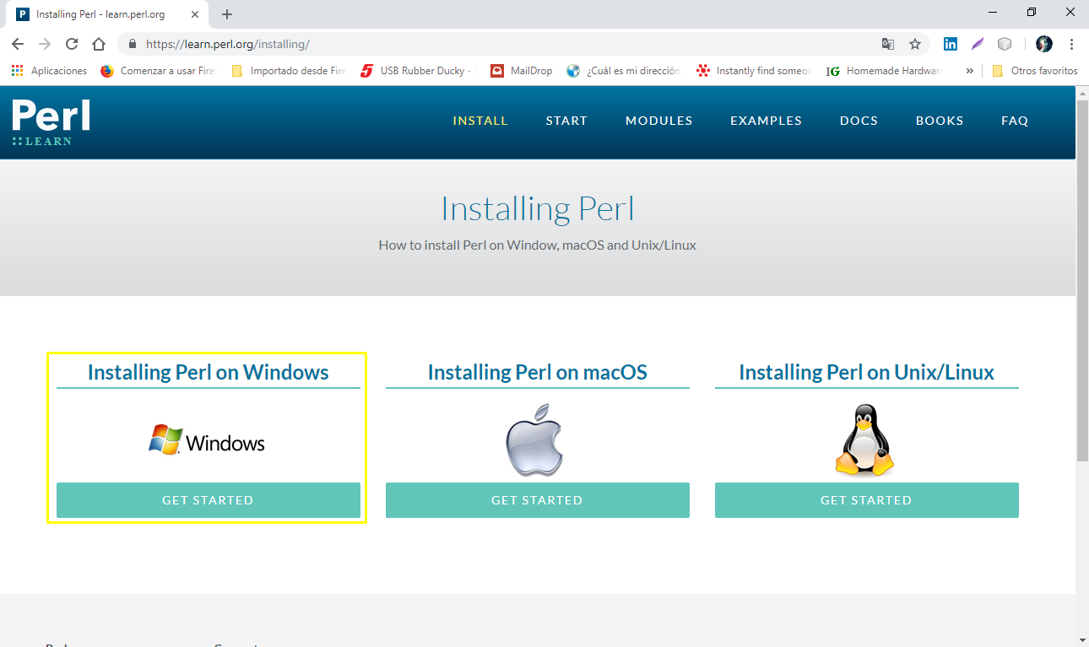
Task: Open Installing Perl on Unix/Linux heading
Action: [867, 372]
